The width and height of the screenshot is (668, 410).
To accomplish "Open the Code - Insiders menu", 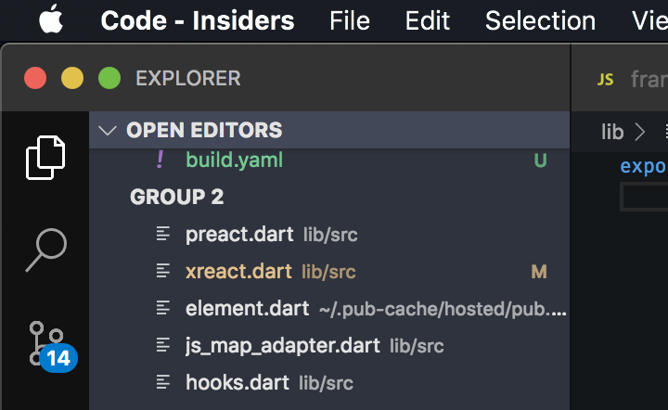I will pos(198,20).
